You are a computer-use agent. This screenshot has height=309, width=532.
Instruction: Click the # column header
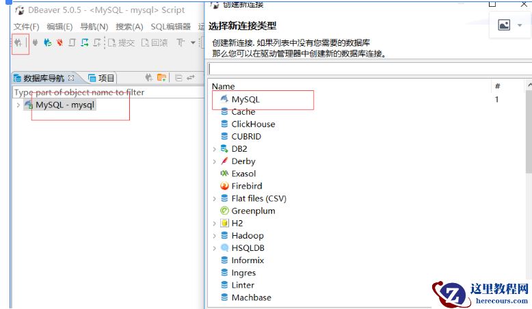point(497,86)
